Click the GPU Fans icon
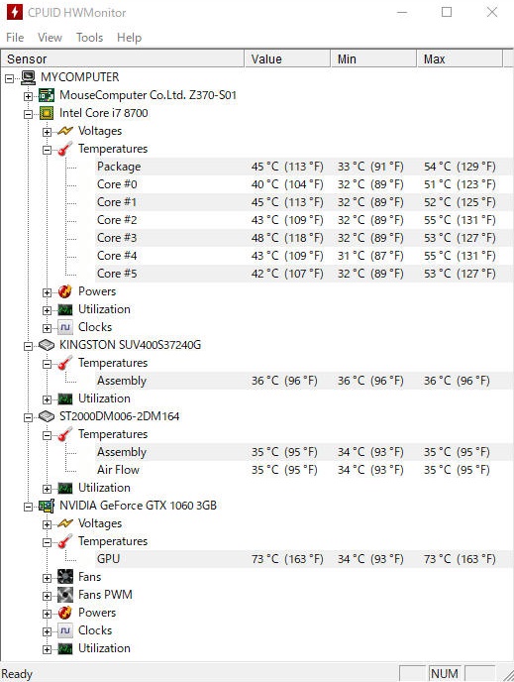Screen dimensions: 514x682 65,577
